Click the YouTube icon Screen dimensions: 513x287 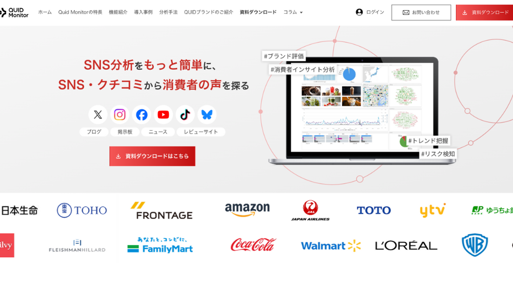point(163,115)
